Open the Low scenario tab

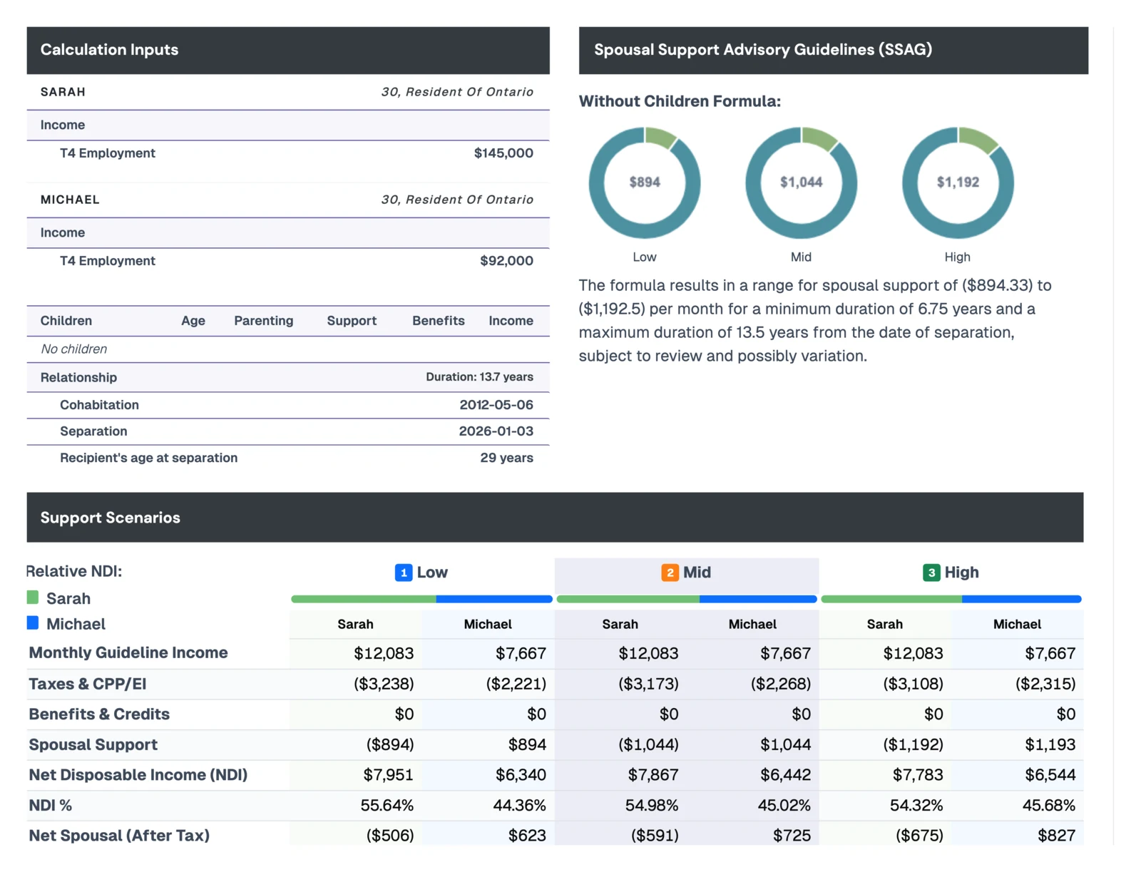(x=421, y=573)
